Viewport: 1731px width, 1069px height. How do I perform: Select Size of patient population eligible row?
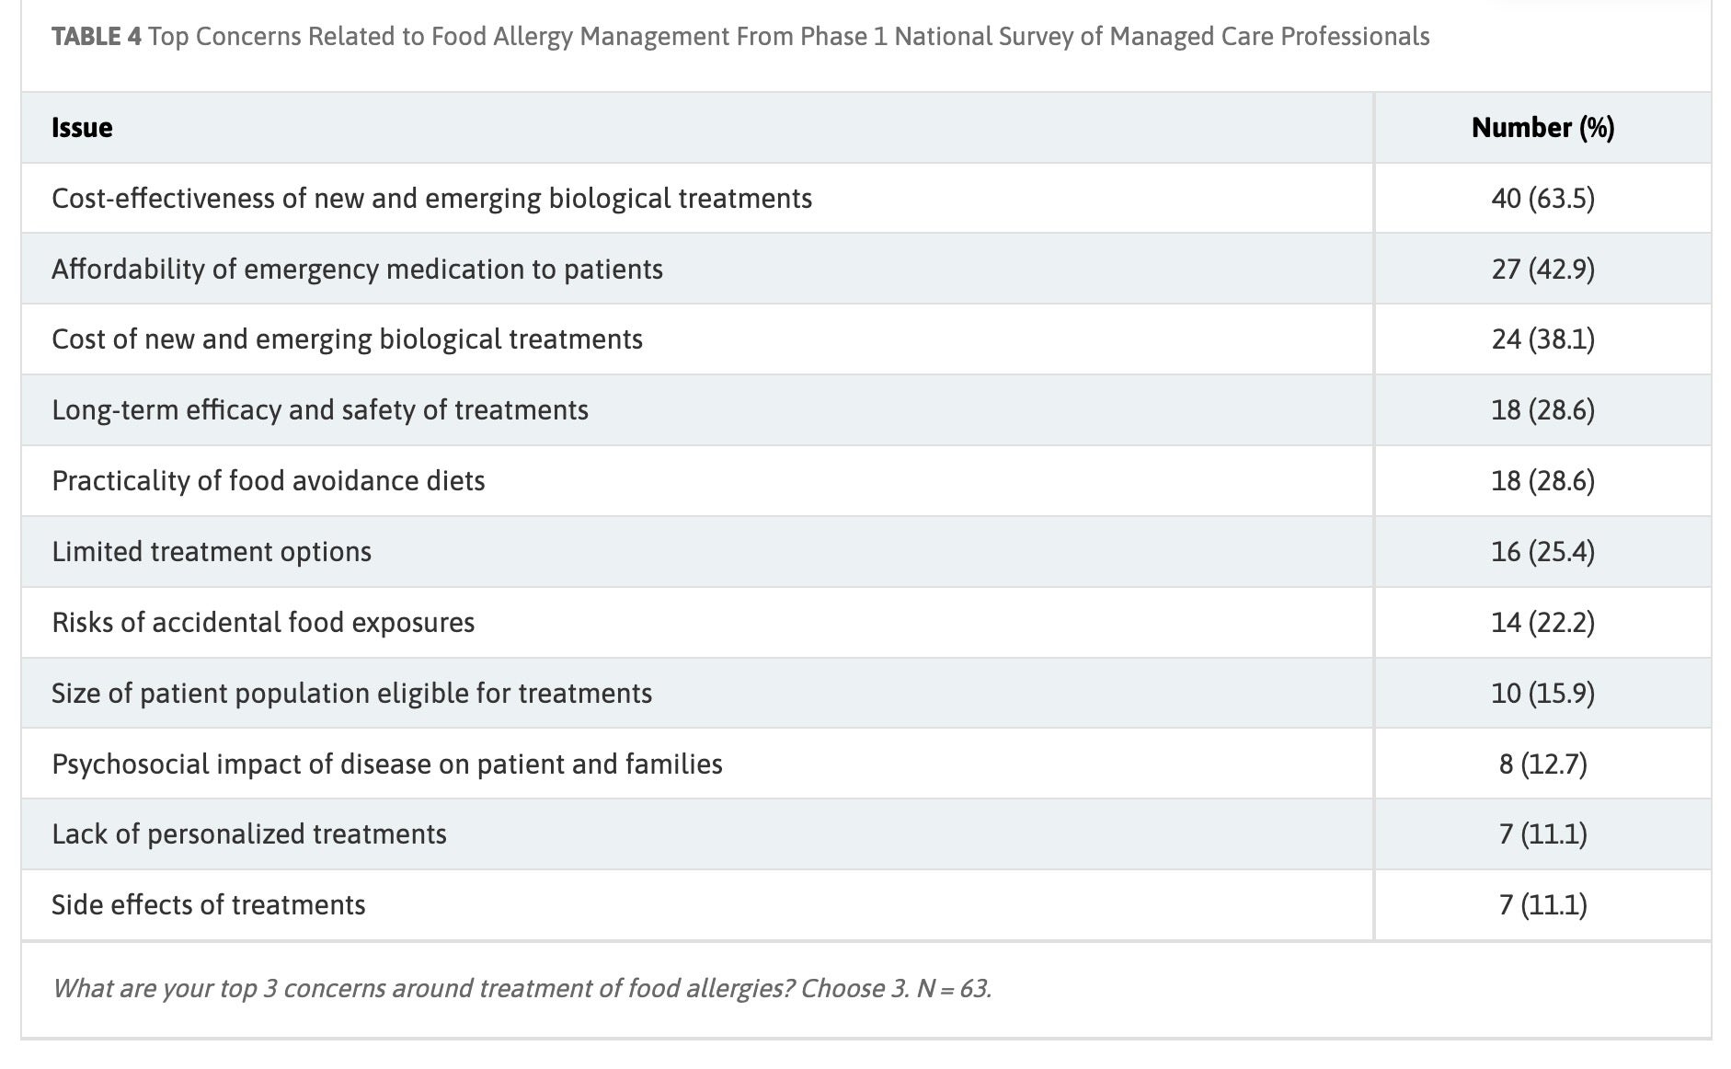(x=351, y=694)
